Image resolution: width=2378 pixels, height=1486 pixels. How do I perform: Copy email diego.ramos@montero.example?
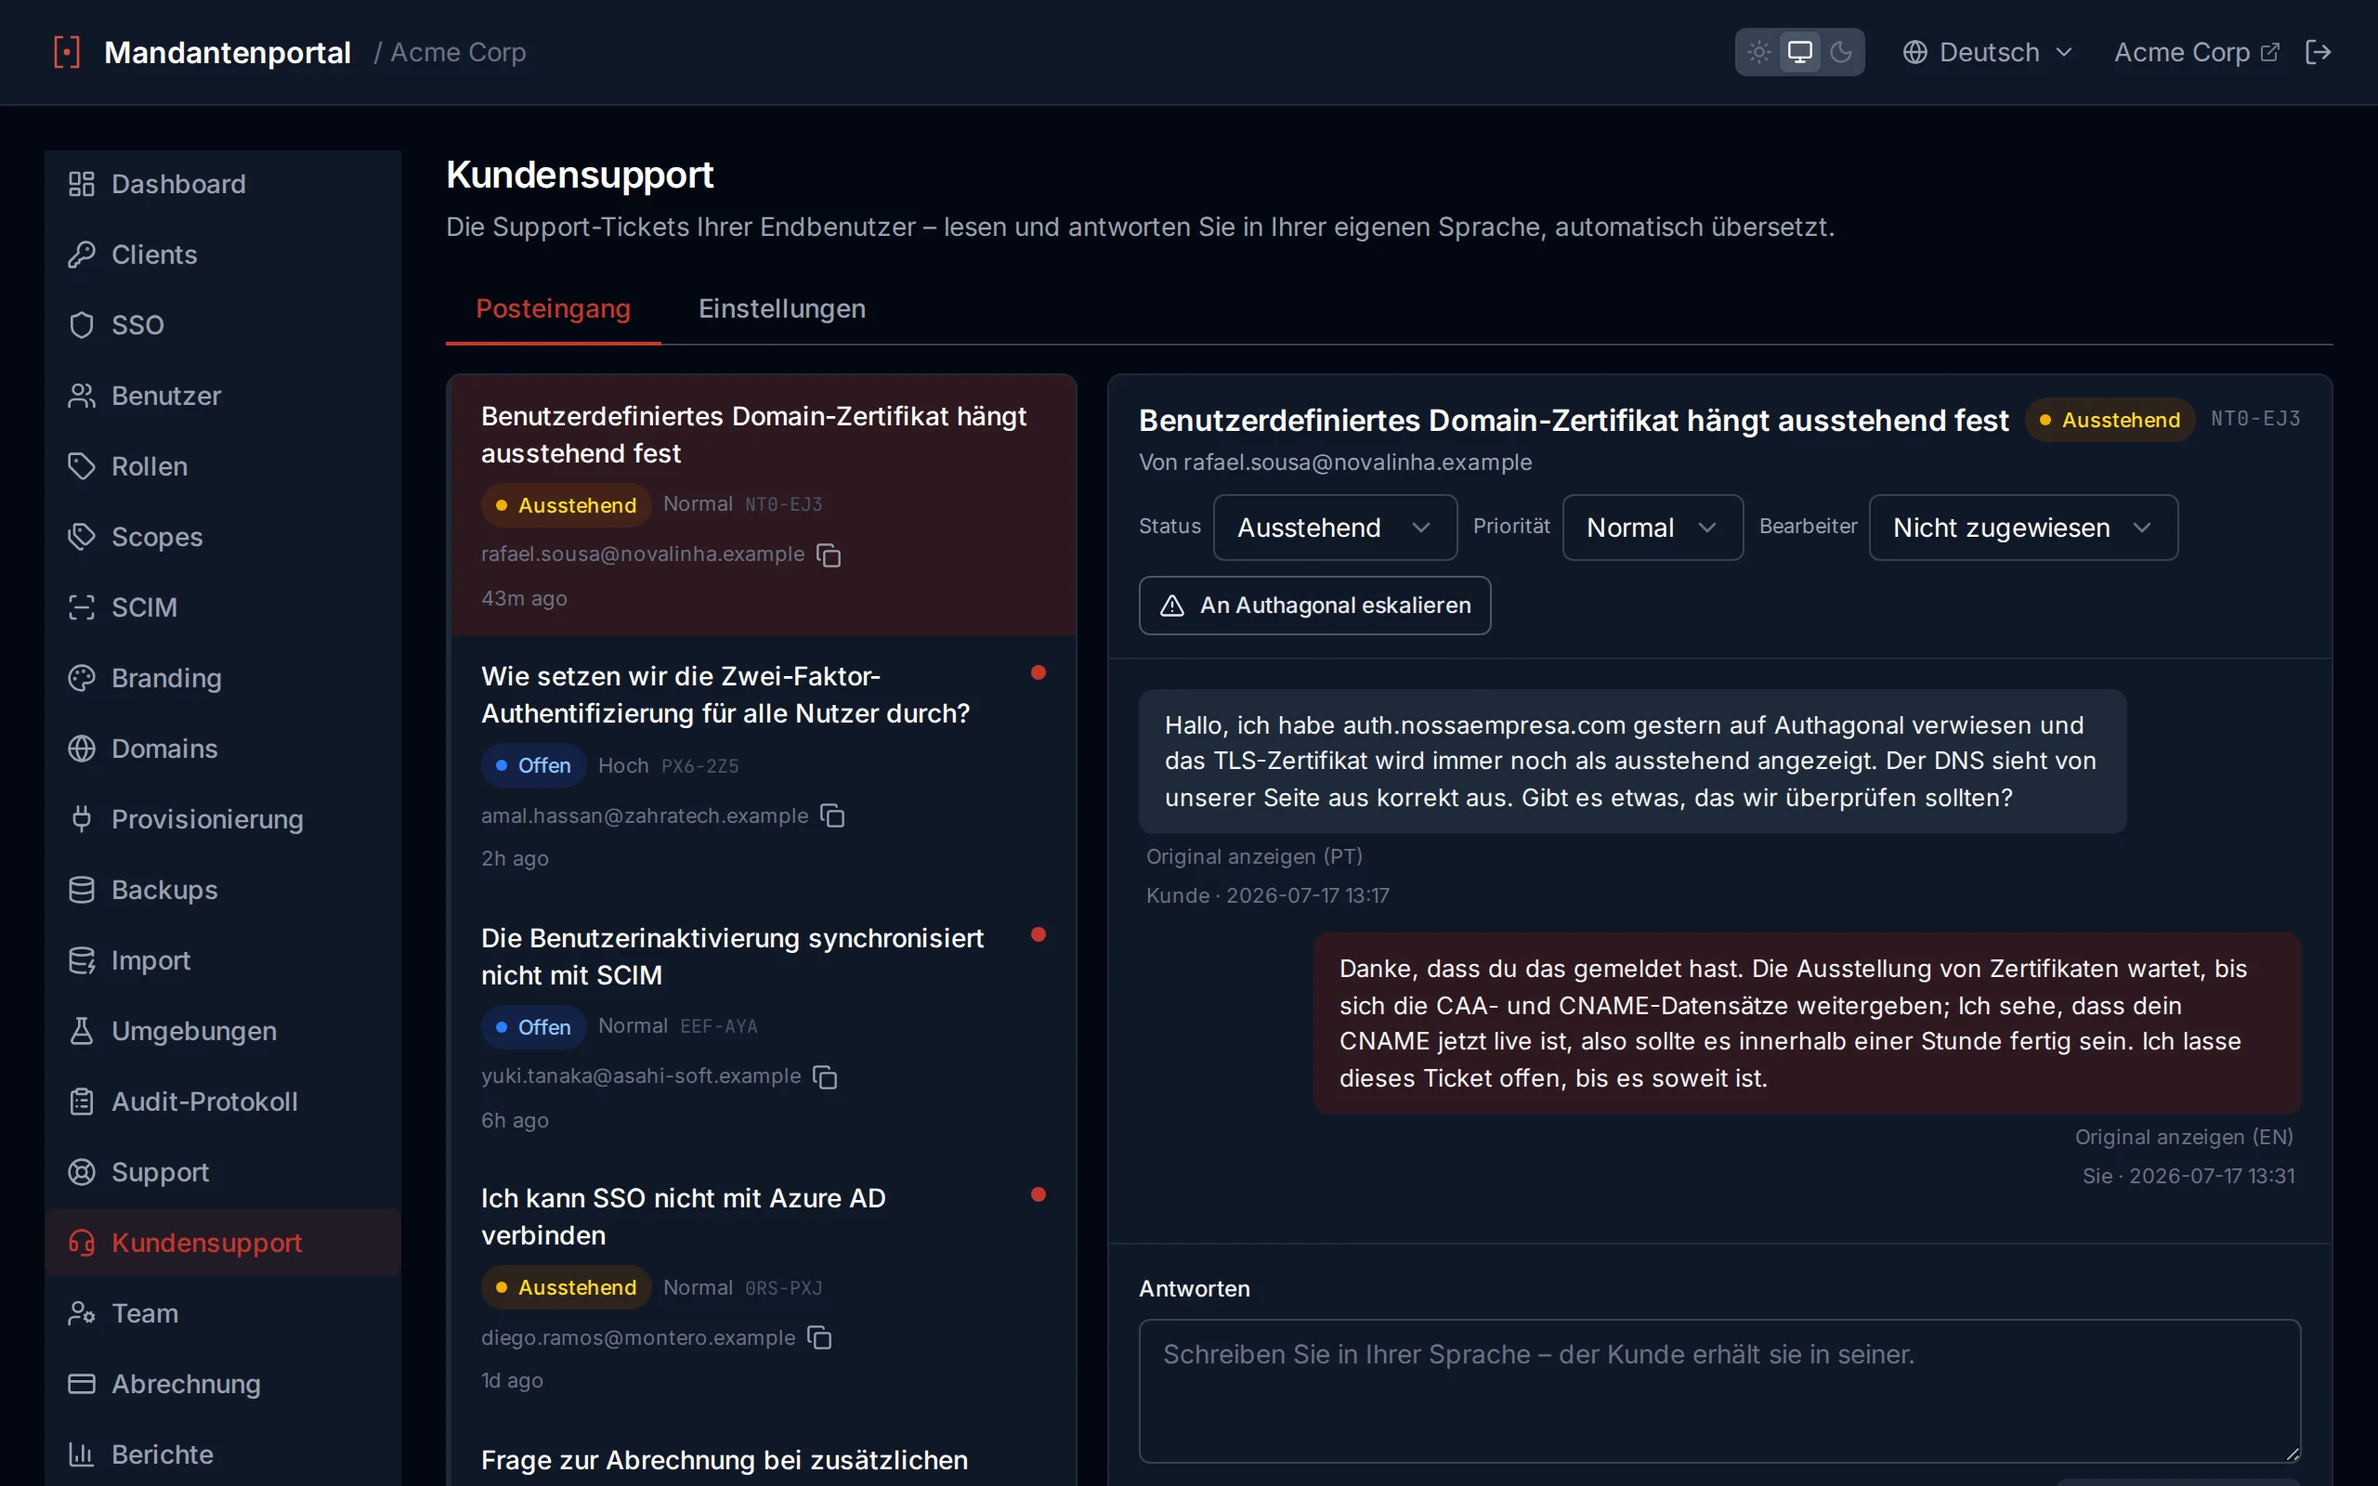(819, 1337)
